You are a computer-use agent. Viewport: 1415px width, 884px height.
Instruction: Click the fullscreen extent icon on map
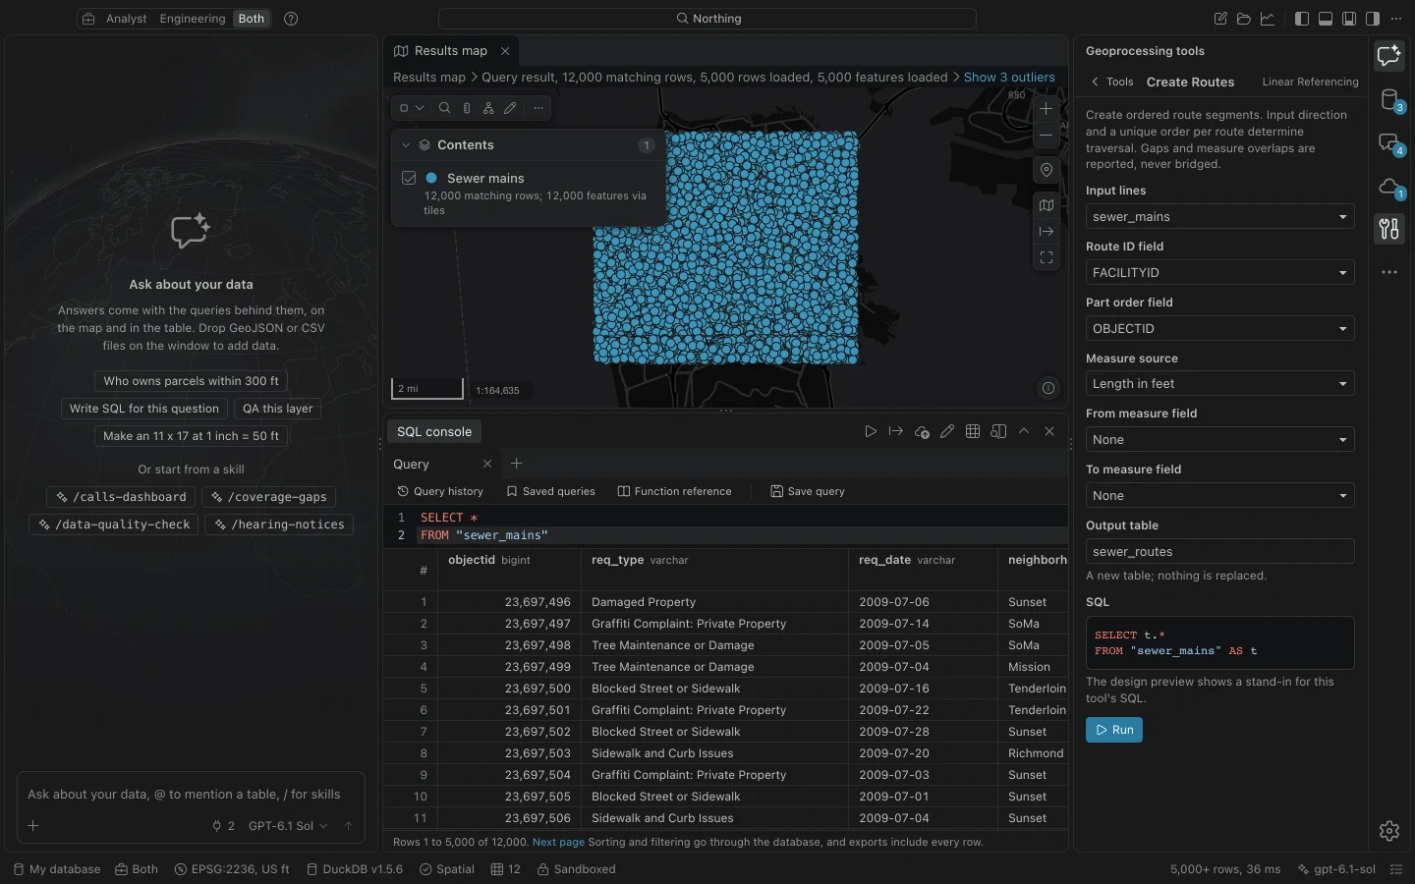[1047, 257]
